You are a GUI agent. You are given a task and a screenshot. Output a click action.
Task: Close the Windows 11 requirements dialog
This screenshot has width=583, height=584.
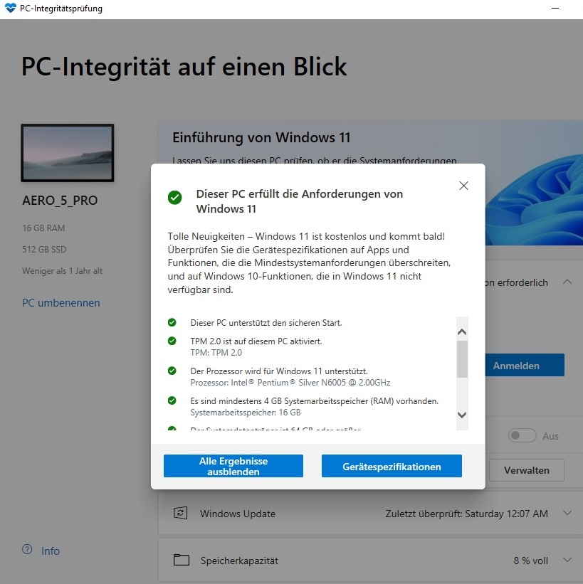pos(463,186)
